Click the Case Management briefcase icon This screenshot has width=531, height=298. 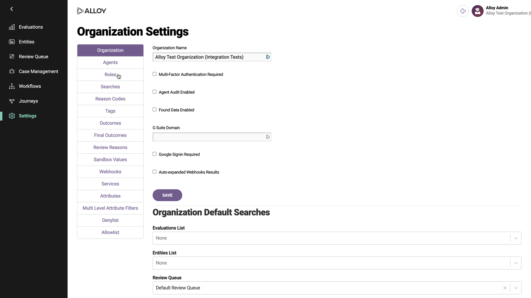[x=12, y=71]
